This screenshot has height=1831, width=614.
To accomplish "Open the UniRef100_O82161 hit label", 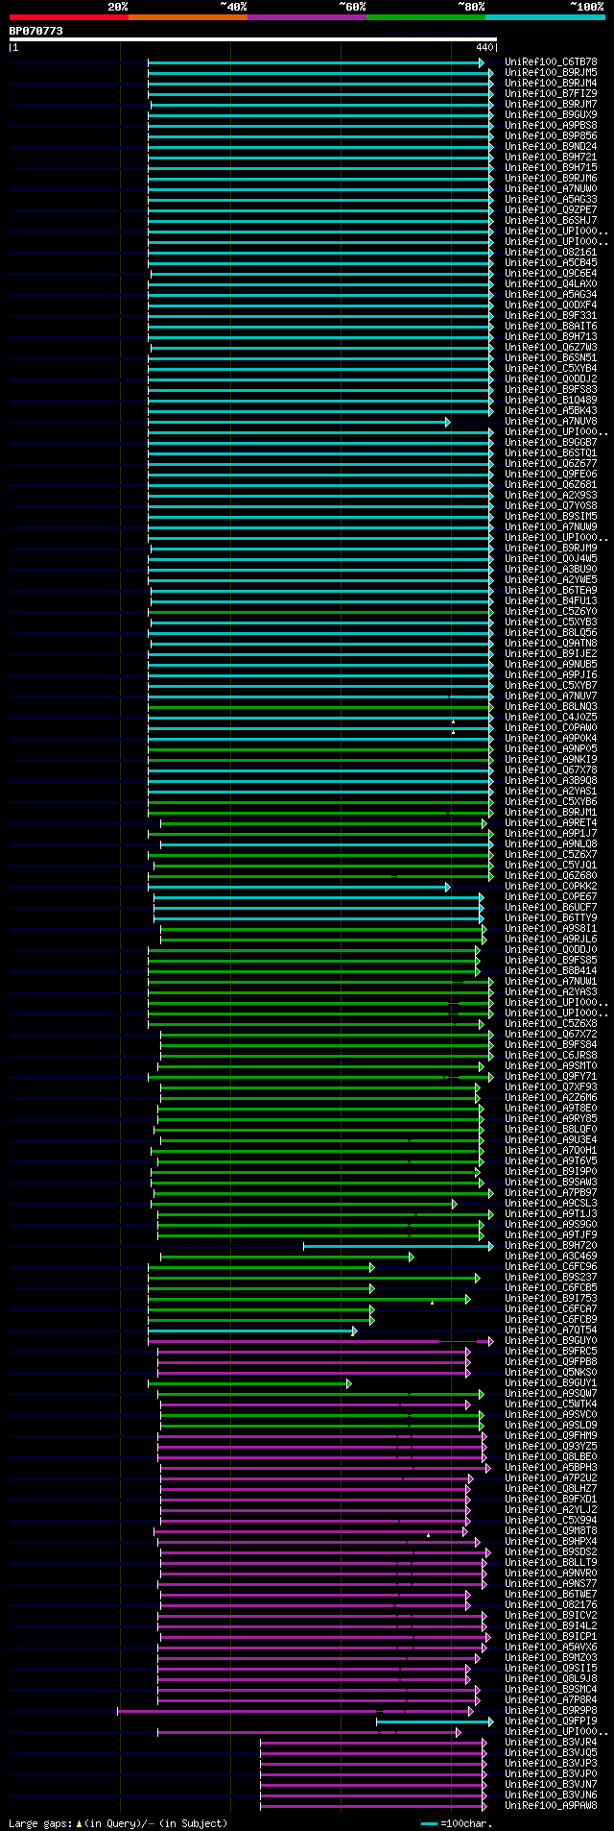I will pos(551,253).
